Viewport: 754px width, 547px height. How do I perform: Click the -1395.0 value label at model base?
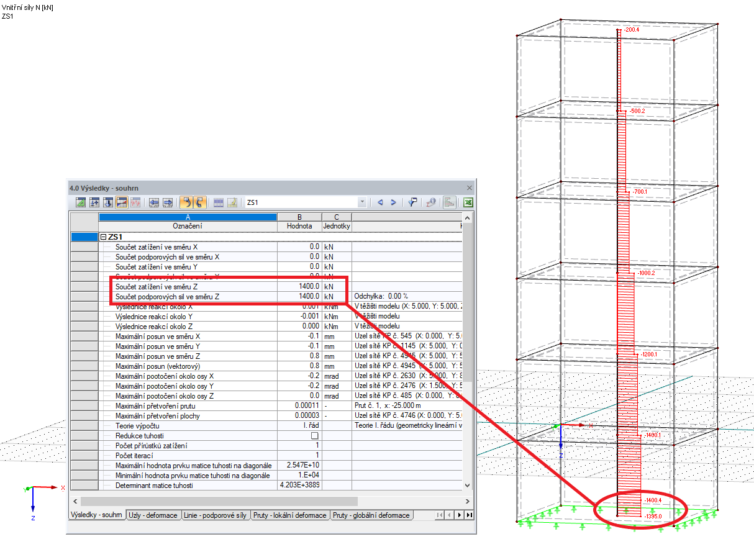click(x=653, y=517)
